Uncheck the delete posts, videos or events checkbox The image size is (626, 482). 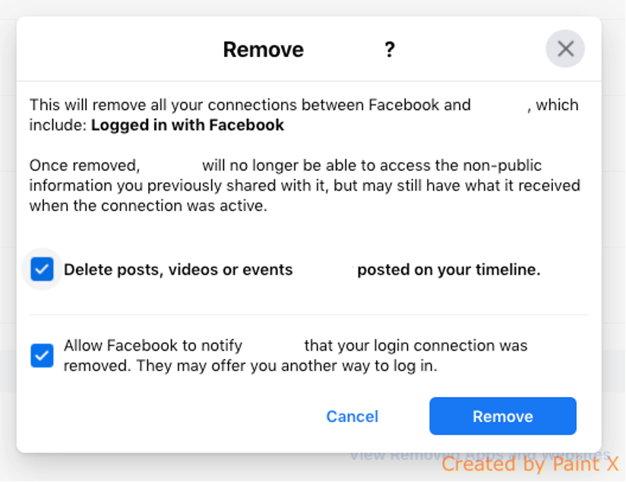42,269
